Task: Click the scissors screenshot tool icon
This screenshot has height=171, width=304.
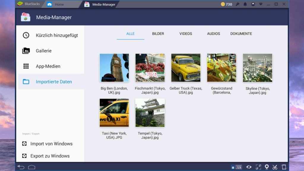Action: [275, 167]
